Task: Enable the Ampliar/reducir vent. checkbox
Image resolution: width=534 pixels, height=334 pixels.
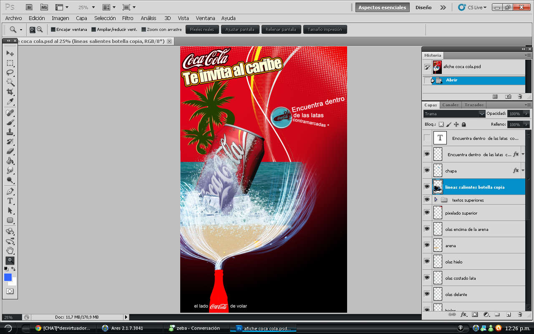Action: click(x=93, y=30)
